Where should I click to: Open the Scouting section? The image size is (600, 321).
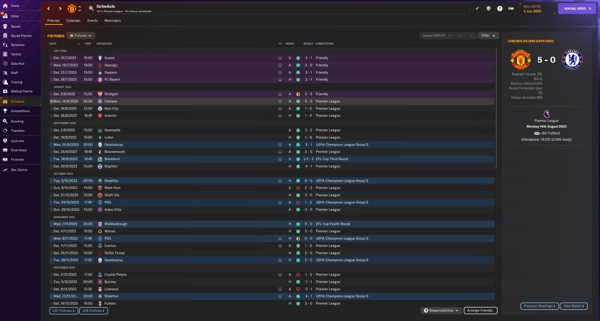(x=17, y=121)
